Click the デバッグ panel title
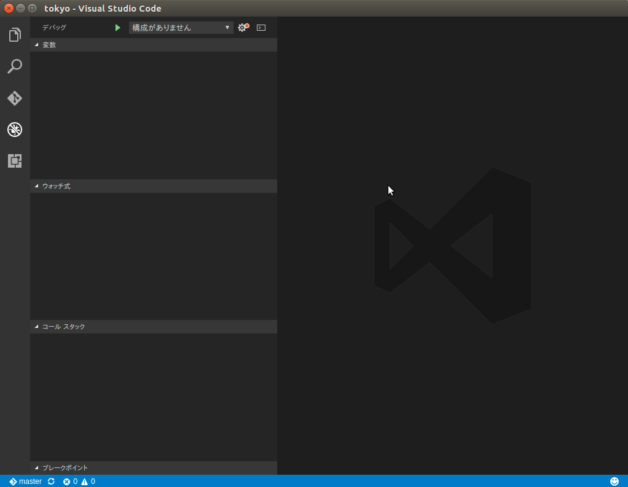 (x=54, y=28)
